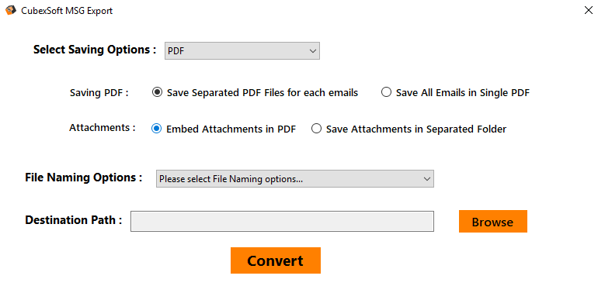
Task: Click the CubexSoft app logo icon
Action: point(11,10)
